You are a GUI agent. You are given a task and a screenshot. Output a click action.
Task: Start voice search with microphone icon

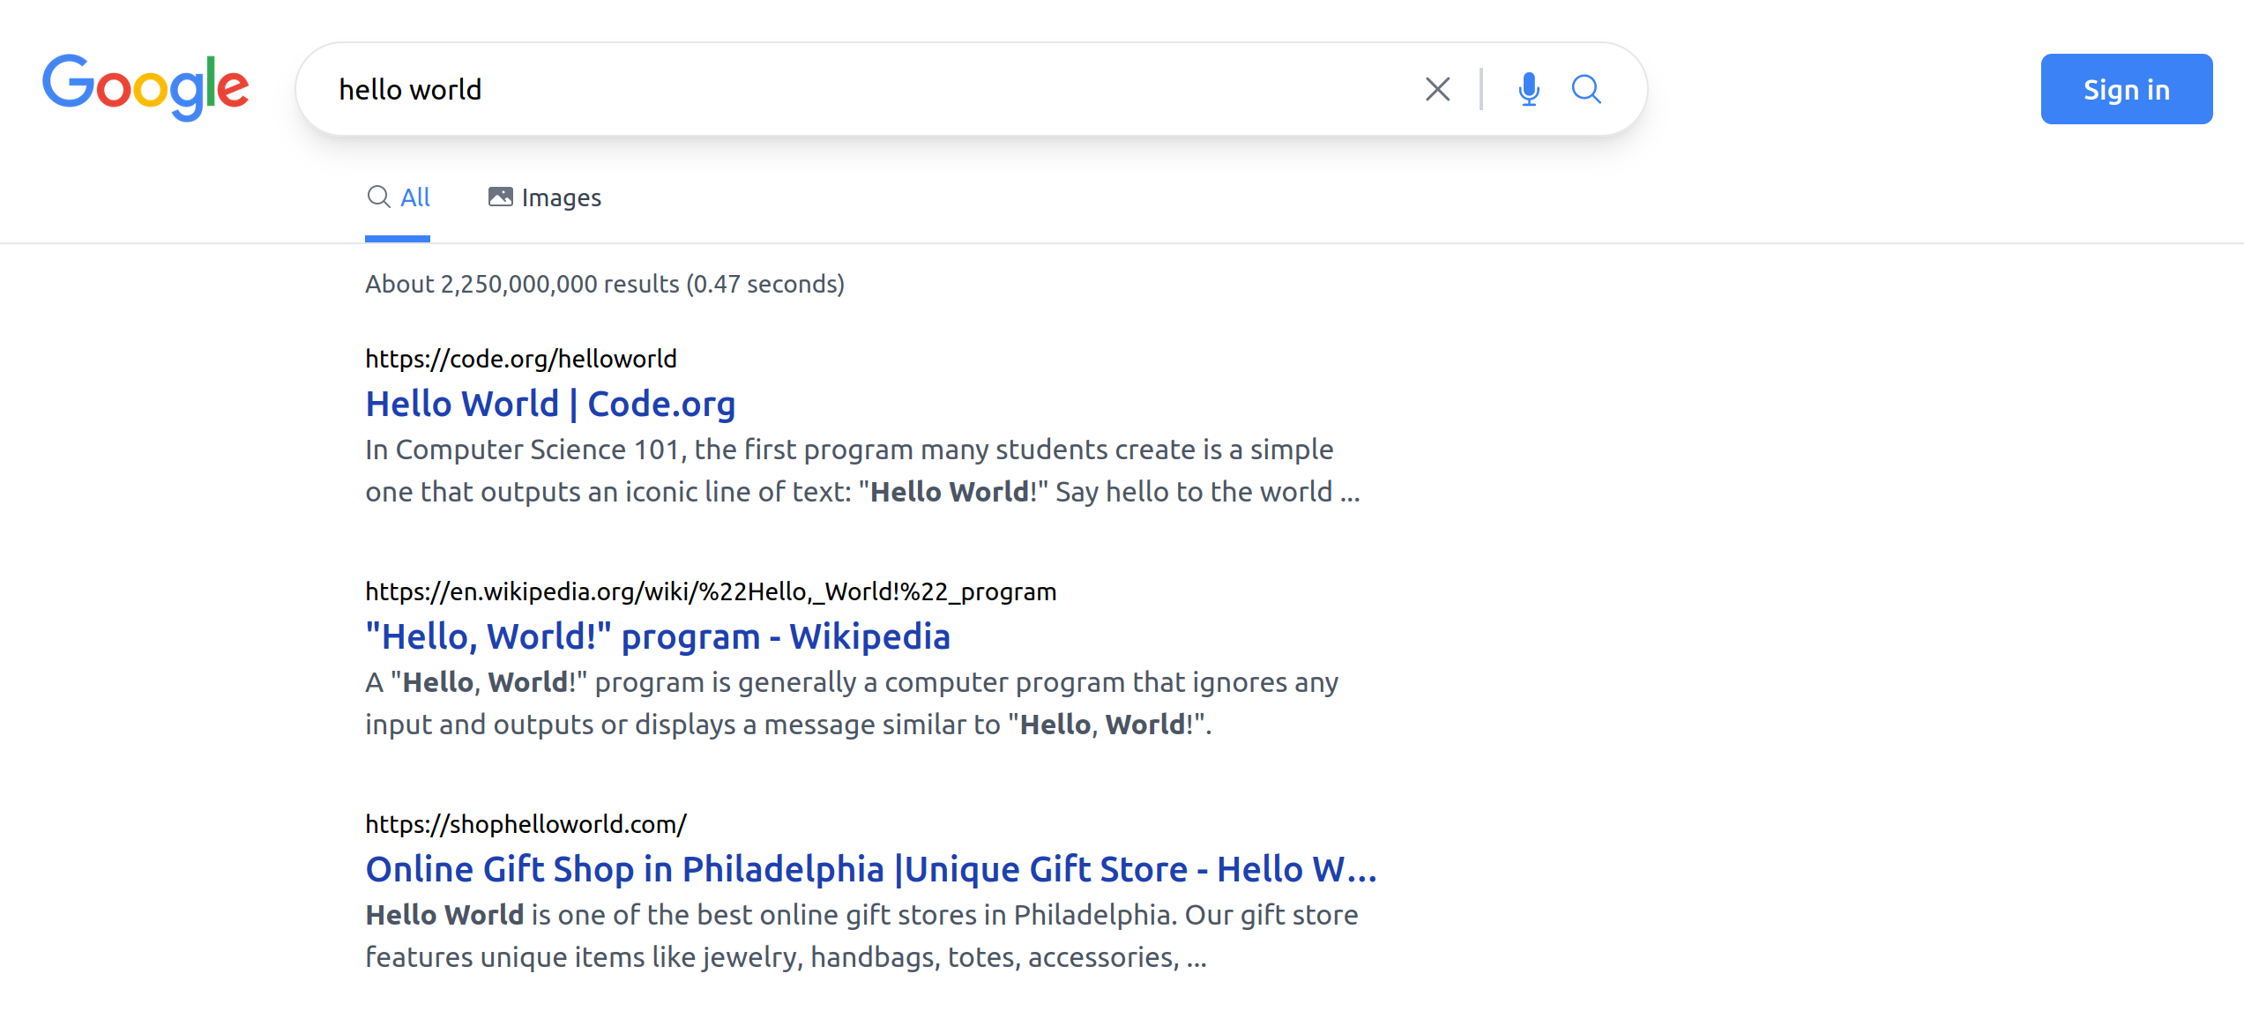(1529, 89)
